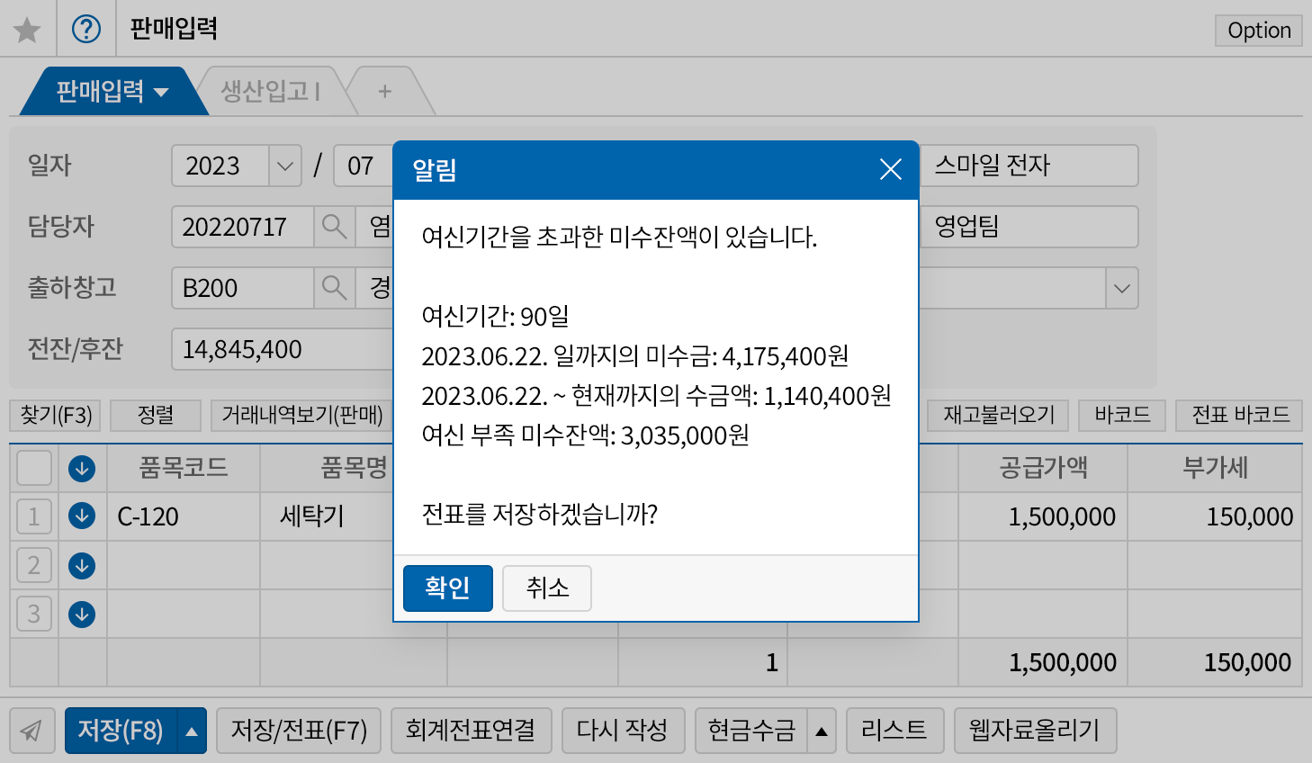Click the search magnifier next to 담당자 code
The width and height of the screenshot is (1312, 763).
pyautogui.click(x=334, y=227)
